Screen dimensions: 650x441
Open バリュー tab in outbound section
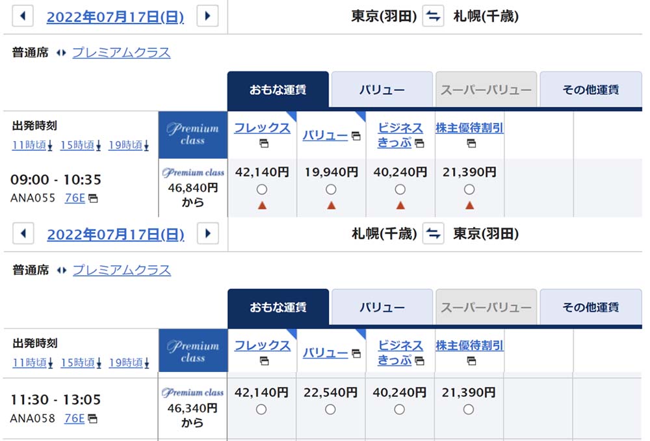pos(382,90)
